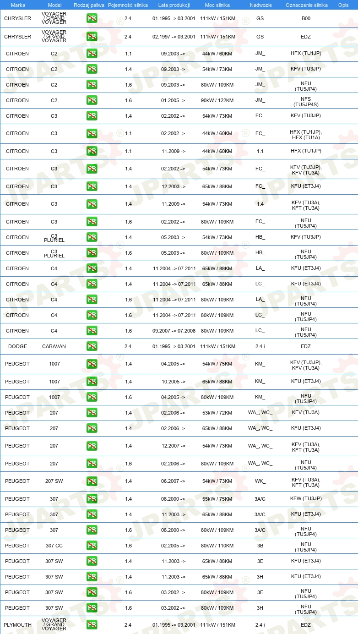Click the Nadwozie column header
Screen dimensions: 358x634
point(260,5)
